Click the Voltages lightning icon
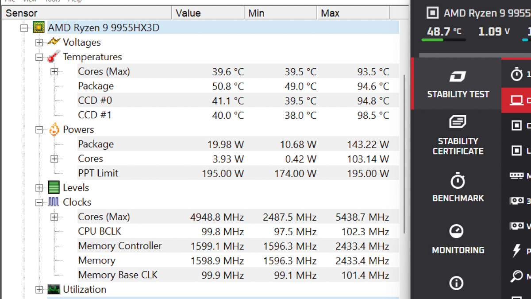This screenshot has height=299, width=531. 54,42
